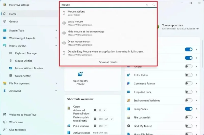This screenshot has height=135, width=204.
Task: Click 'Pin a window' shortcut text
Action: (x=81, y=126)
